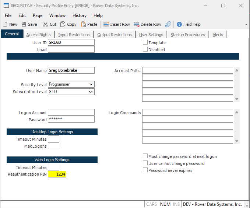Click the Paste clipboard icon

84,24
